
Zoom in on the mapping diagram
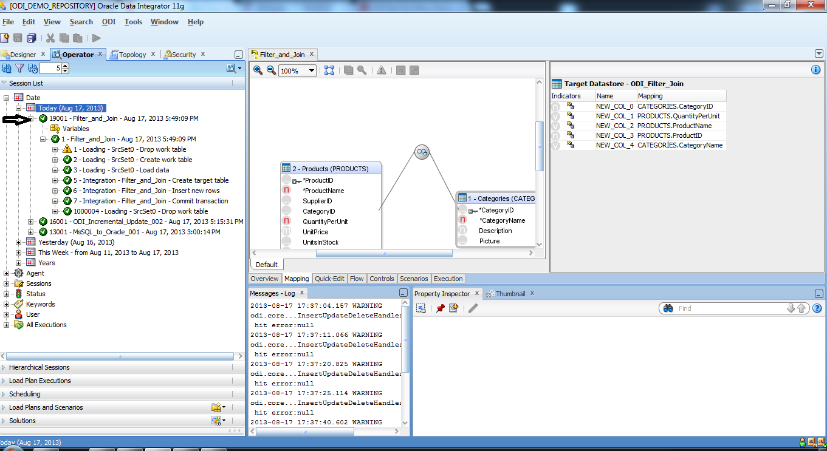click(258, 70)
